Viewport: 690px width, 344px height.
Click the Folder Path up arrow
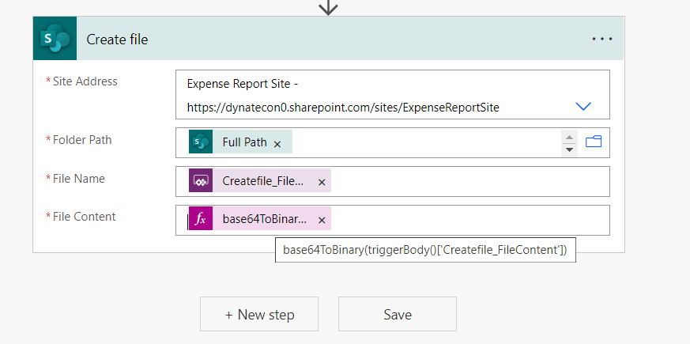[569, 136]
